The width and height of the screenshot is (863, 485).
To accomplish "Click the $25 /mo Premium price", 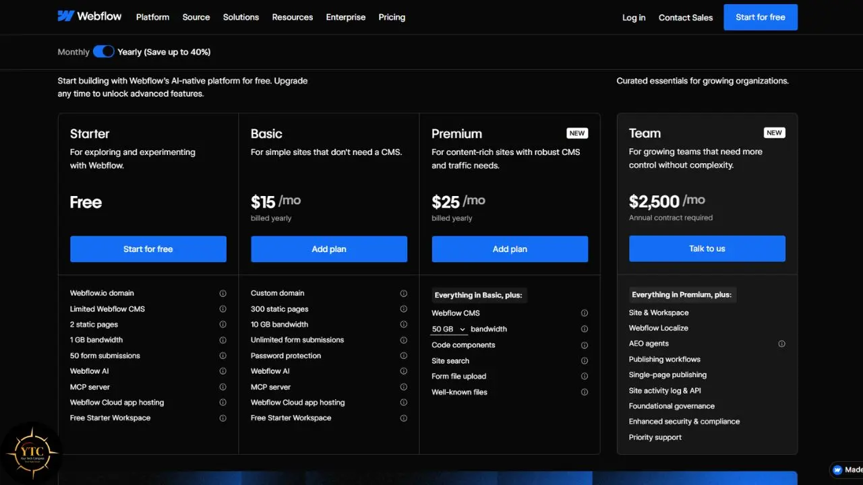I will [458, 201].
